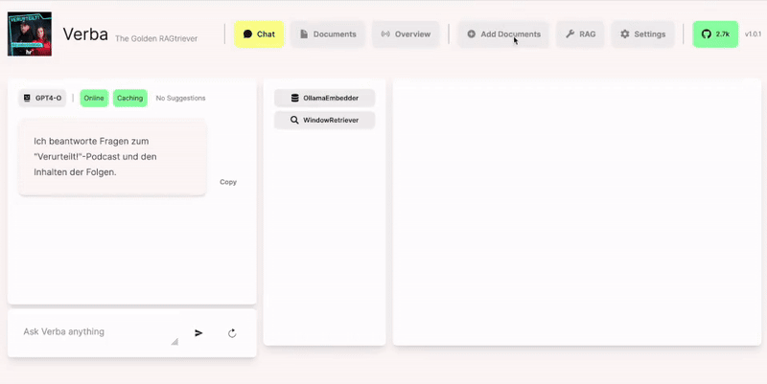767x384 pixels.
Task: Click the No Suggestions text
Action: (180, 99)
